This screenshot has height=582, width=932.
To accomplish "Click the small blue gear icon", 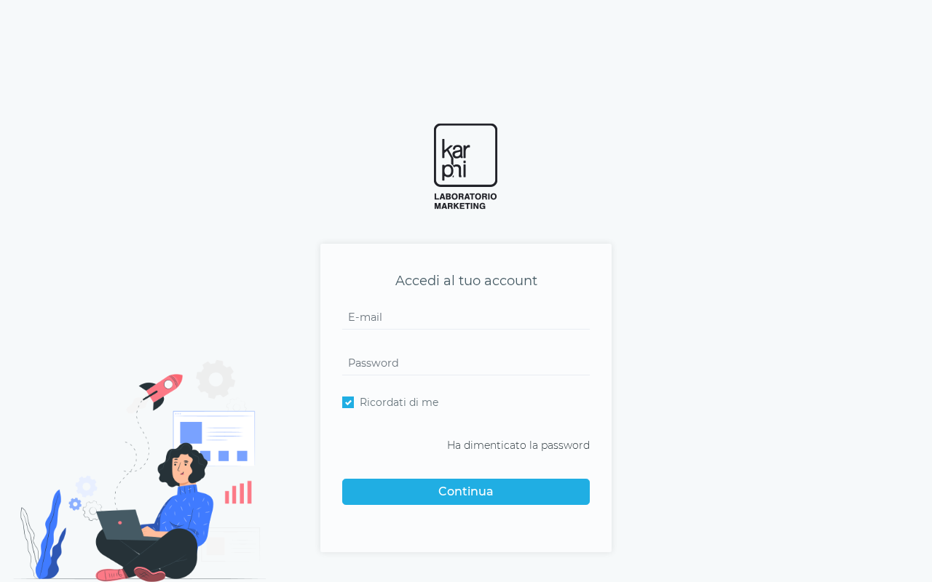I will tap(75, 504).
